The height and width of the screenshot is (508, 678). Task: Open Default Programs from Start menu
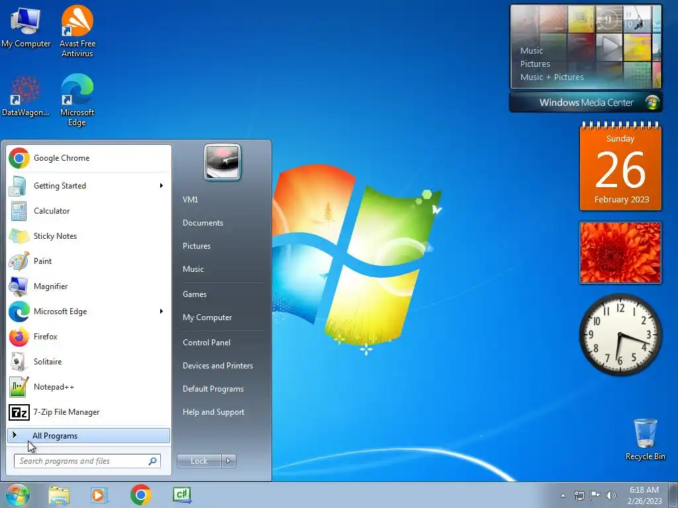pos(213,389)
